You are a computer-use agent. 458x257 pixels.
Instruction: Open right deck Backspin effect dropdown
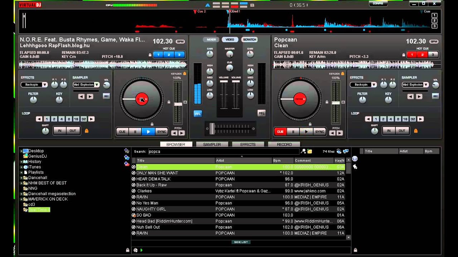pyautogui.click(x=374, y=85)
